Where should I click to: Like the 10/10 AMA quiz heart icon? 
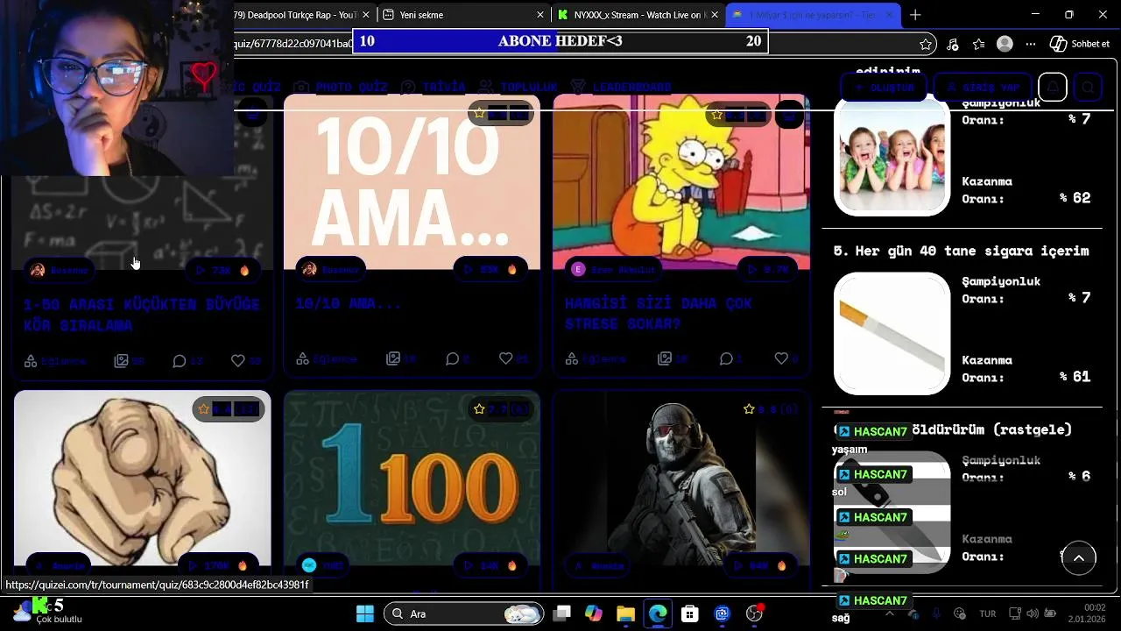505,358
